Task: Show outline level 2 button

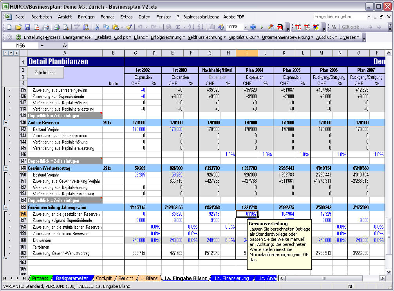Action: [x=11, y=53]
